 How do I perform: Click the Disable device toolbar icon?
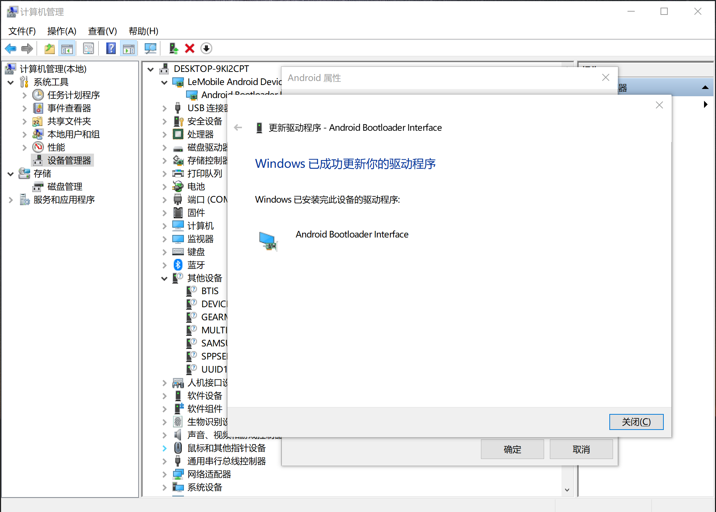tap(206, 48)
